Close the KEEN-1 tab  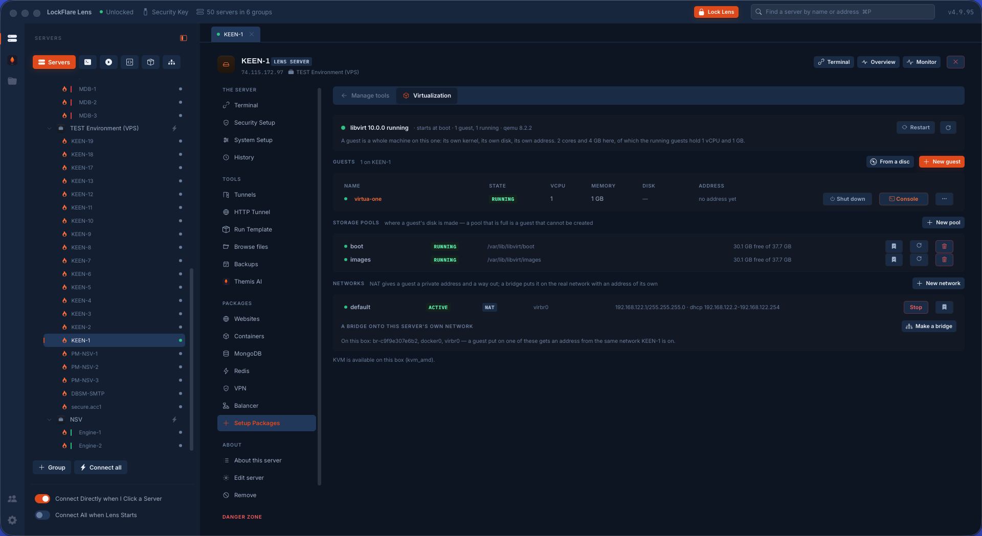(x=252, y=34)
